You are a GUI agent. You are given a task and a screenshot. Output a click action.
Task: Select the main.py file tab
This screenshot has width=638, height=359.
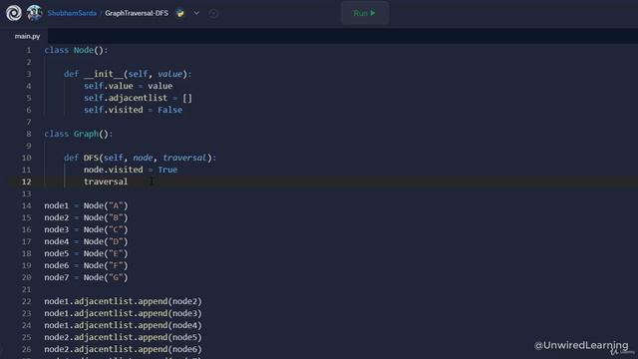click(x=27, y=36)
